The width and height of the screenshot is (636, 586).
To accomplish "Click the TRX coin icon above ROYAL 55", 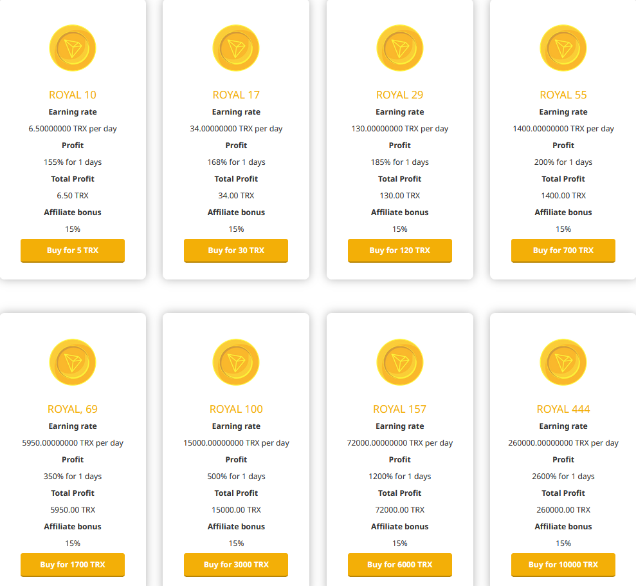I will point(563,48).
